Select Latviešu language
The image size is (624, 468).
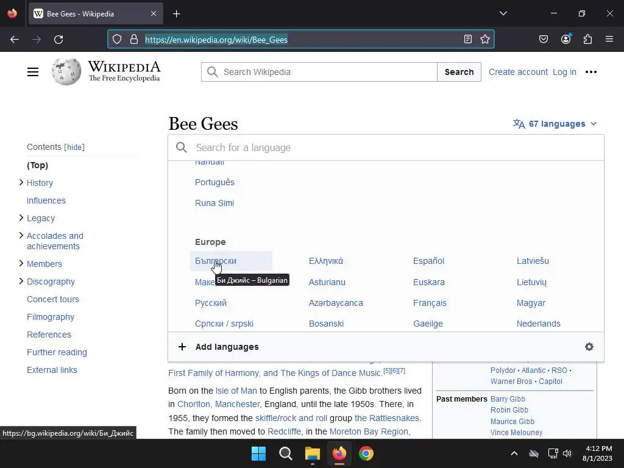(533, 261)
